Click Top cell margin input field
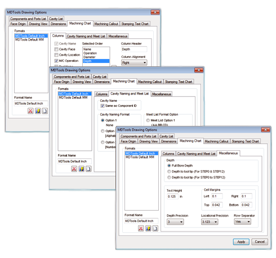The height and width of the screenshot is (258, 276). pyautogui.click(x=217, y=205)
